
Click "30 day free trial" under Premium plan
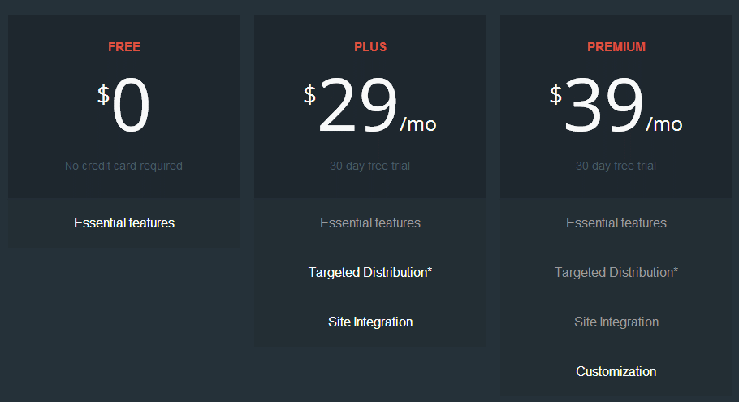[x=616, y=166]
